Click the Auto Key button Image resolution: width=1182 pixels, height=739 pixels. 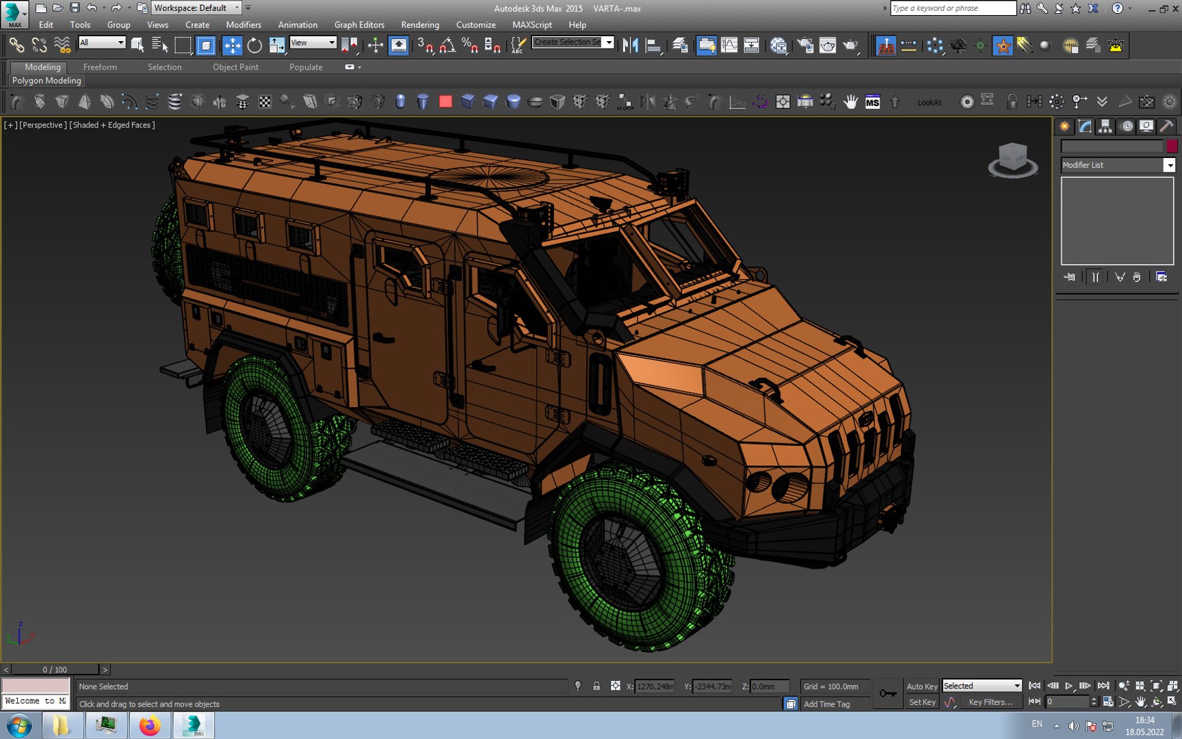921,686
